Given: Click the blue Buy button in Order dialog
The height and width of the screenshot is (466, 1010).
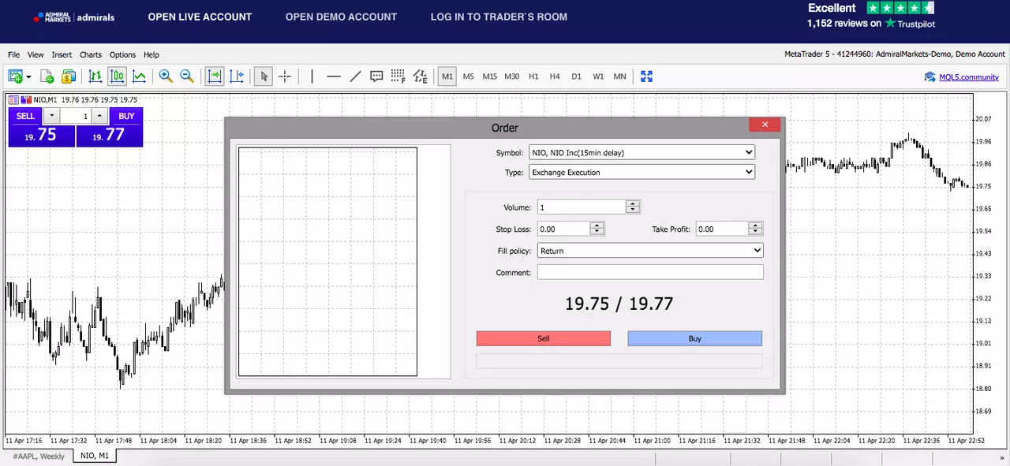Looking at the screenshot, I should click(695, 338).
